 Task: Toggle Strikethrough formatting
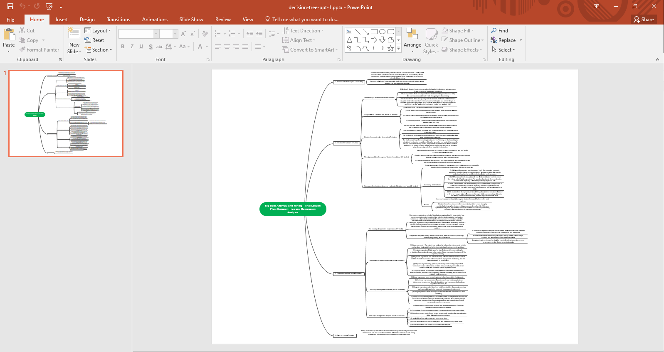coord(159,47)
